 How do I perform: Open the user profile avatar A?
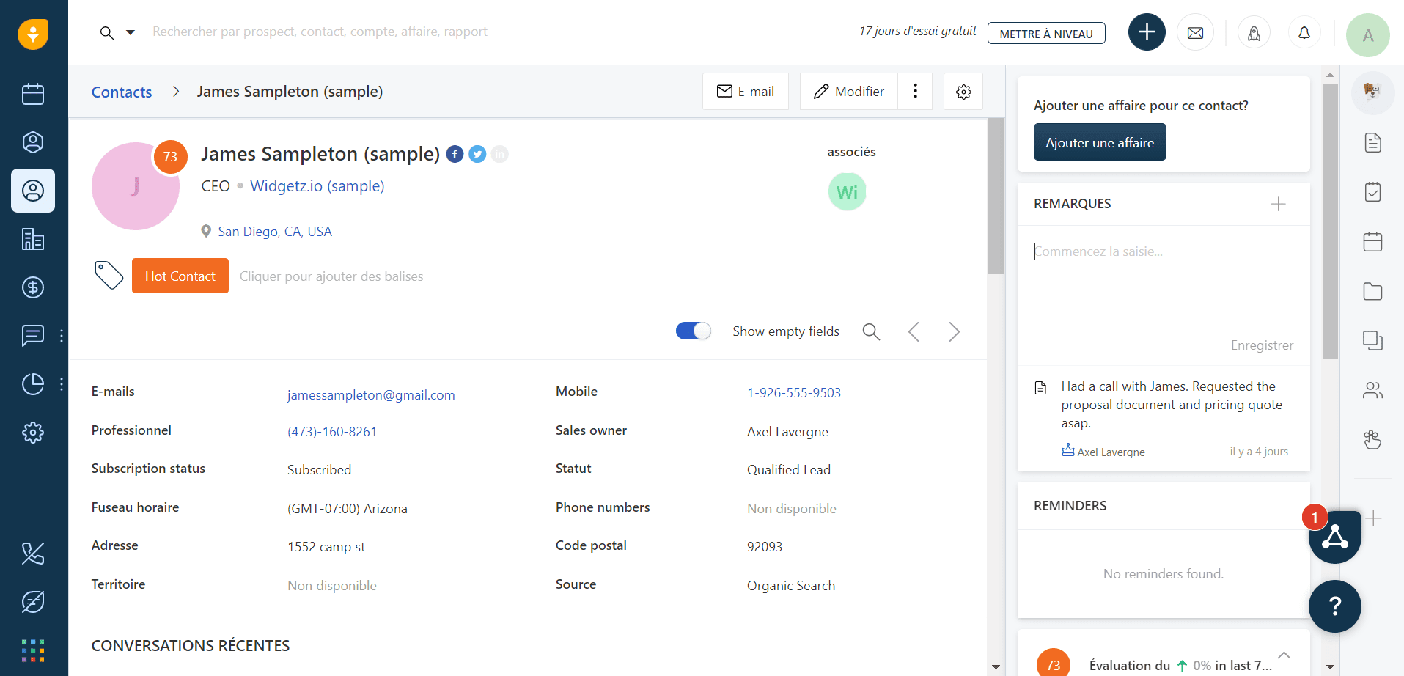pyautogui.click(x=1368, y=35)
